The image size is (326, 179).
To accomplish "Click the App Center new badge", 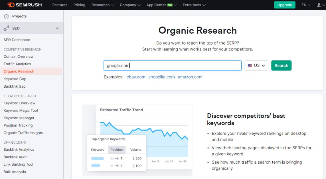I will 170,5.
